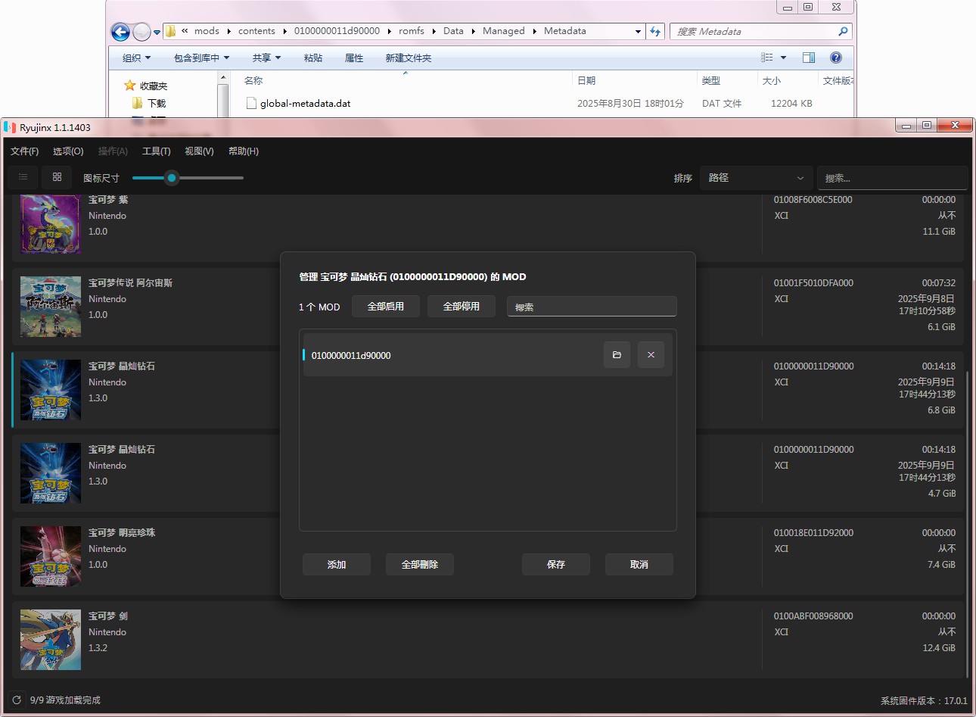Switch game list to list view
This screenshot has height=717, width=976.
point(23,177)
